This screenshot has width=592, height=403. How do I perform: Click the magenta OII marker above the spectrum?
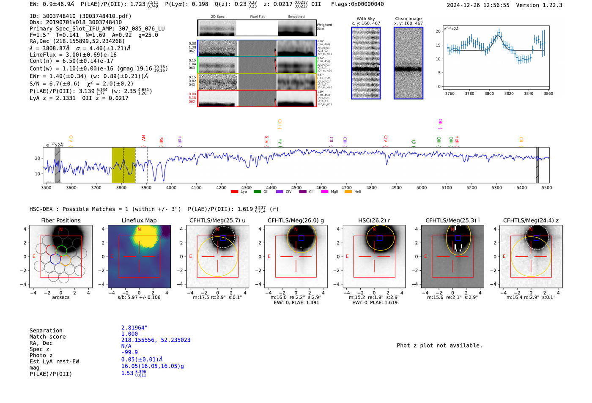click(x=440, y=124)
